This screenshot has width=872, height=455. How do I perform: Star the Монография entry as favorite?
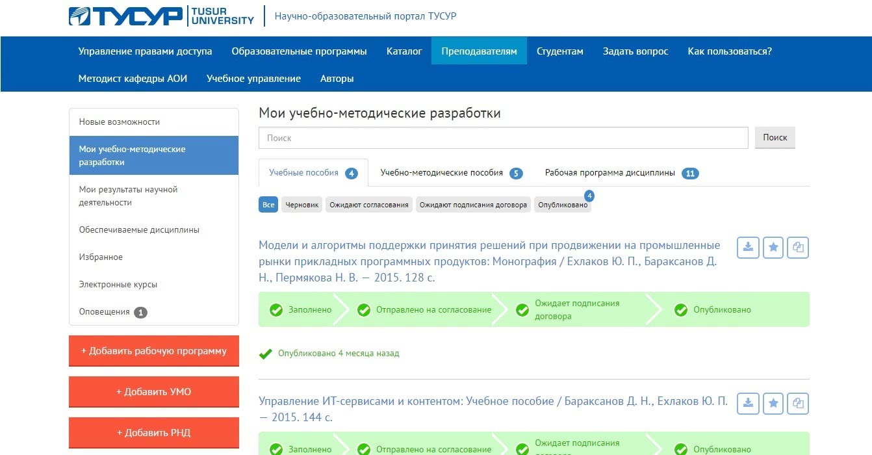point(773,248)
